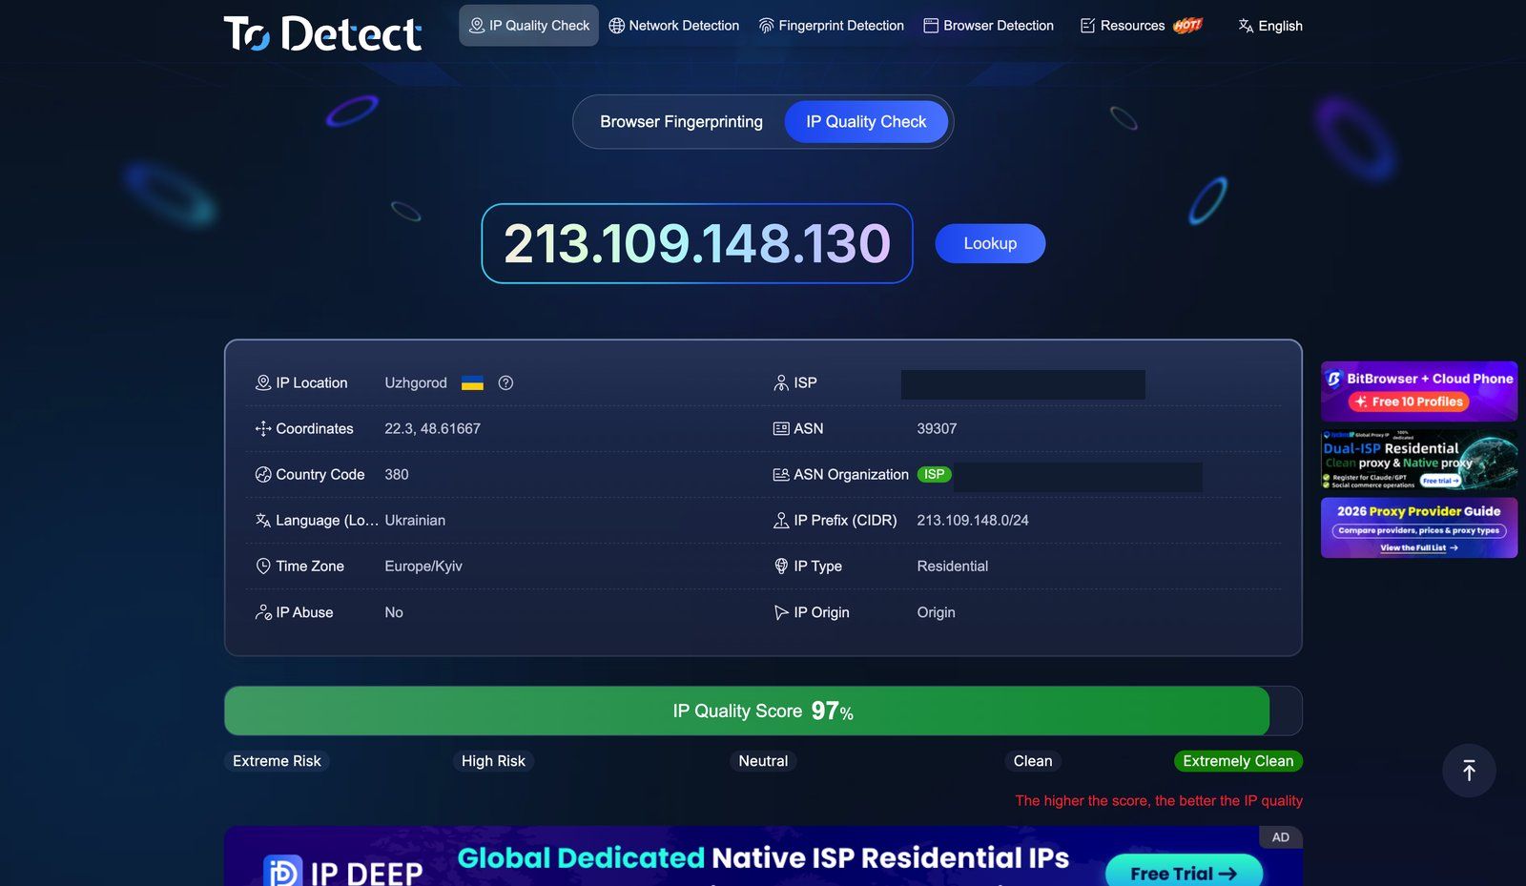Open the Network Detection menu
This screenshot has height=886, width=1526.
pos(673,26)
